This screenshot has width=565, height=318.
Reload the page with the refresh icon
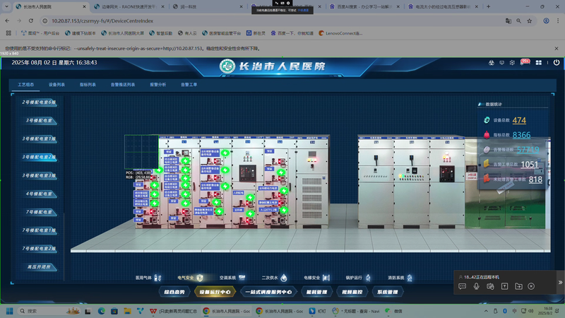click(x=31, y=21)
